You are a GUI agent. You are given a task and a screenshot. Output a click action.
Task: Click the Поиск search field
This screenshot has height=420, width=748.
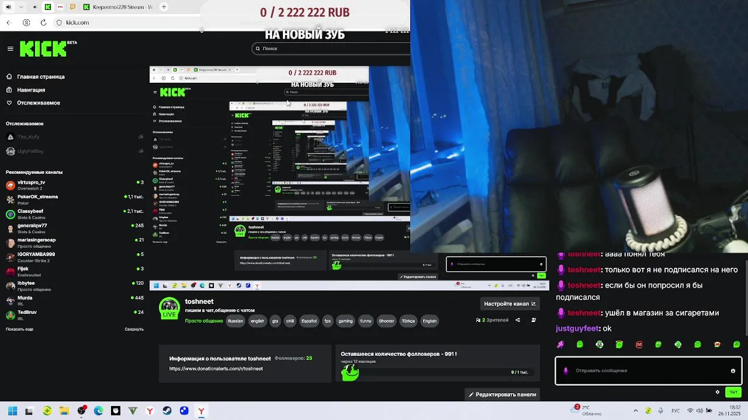(332, 48)
